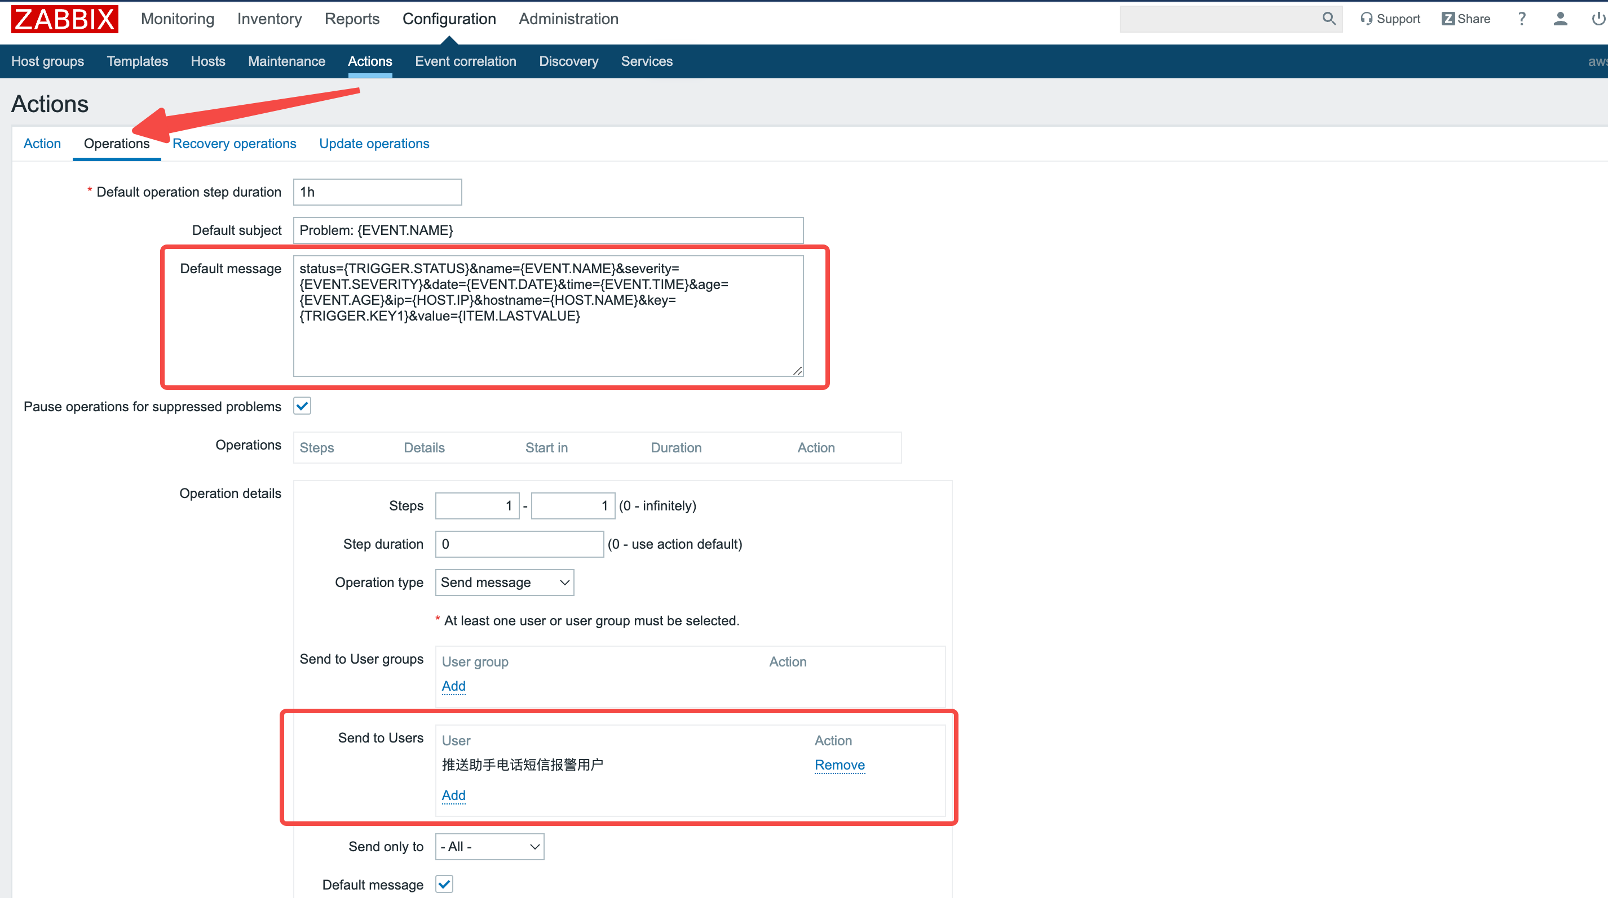Image resolution: width=1608 pixels, height=898 pixels.
Task: Switch to Update operations tab
Action: click(x=374, y=144)
